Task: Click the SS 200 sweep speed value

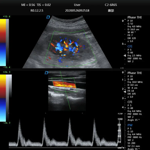Action: click(x=131, y=143)
